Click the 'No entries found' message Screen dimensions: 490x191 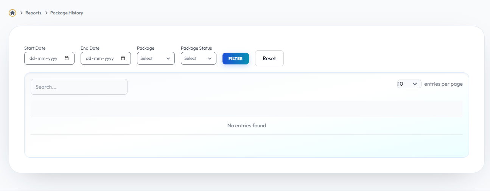[x=247, y=125]
